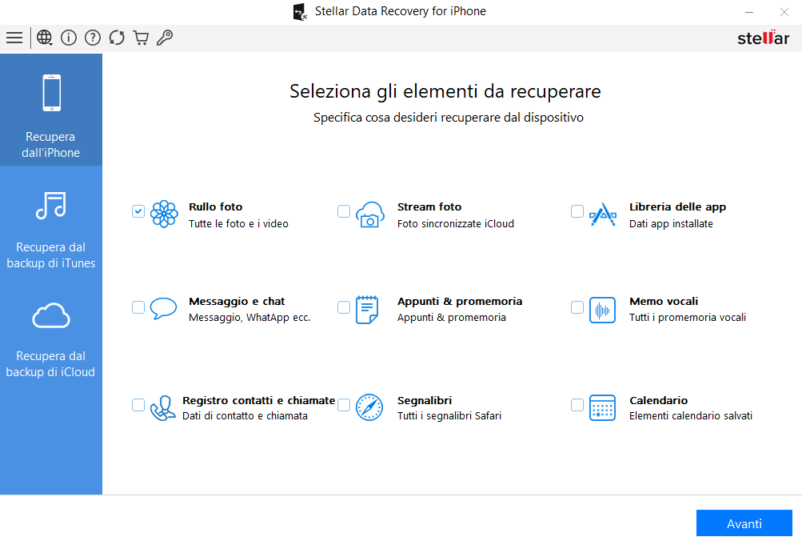The image size is (802, 545).
Task: Click the Calendario grid icon
Action: click(x=602, y=407)
